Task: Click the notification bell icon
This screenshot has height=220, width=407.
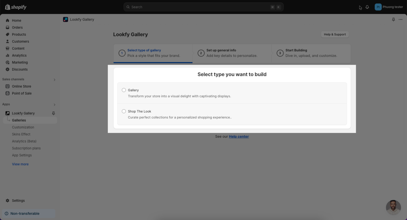Action: pyautogui.click(x=367, y=7)
